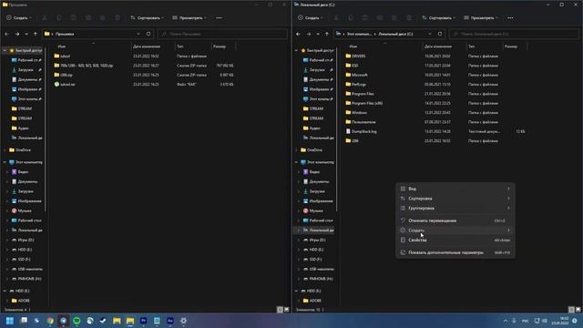Switch to large icons view in Прошивка window
This screenshot has height=328, width=583.
point(287,310)
